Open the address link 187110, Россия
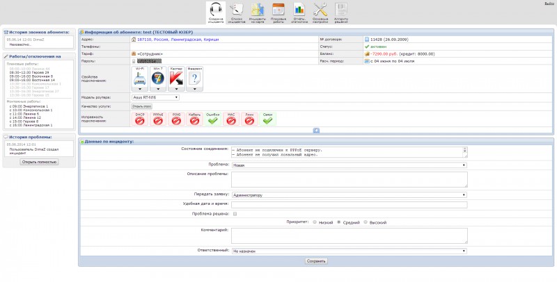 point(178,40)
